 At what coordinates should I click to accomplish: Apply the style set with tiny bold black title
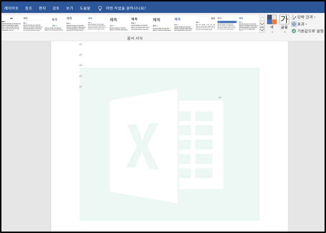tap(12, 24)
